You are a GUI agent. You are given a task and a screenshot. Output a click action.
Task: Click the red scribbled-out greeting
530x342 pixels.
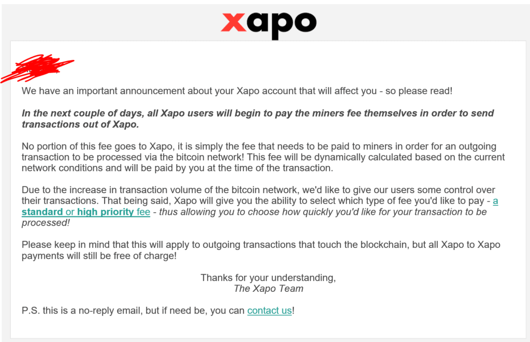point(37,68)
